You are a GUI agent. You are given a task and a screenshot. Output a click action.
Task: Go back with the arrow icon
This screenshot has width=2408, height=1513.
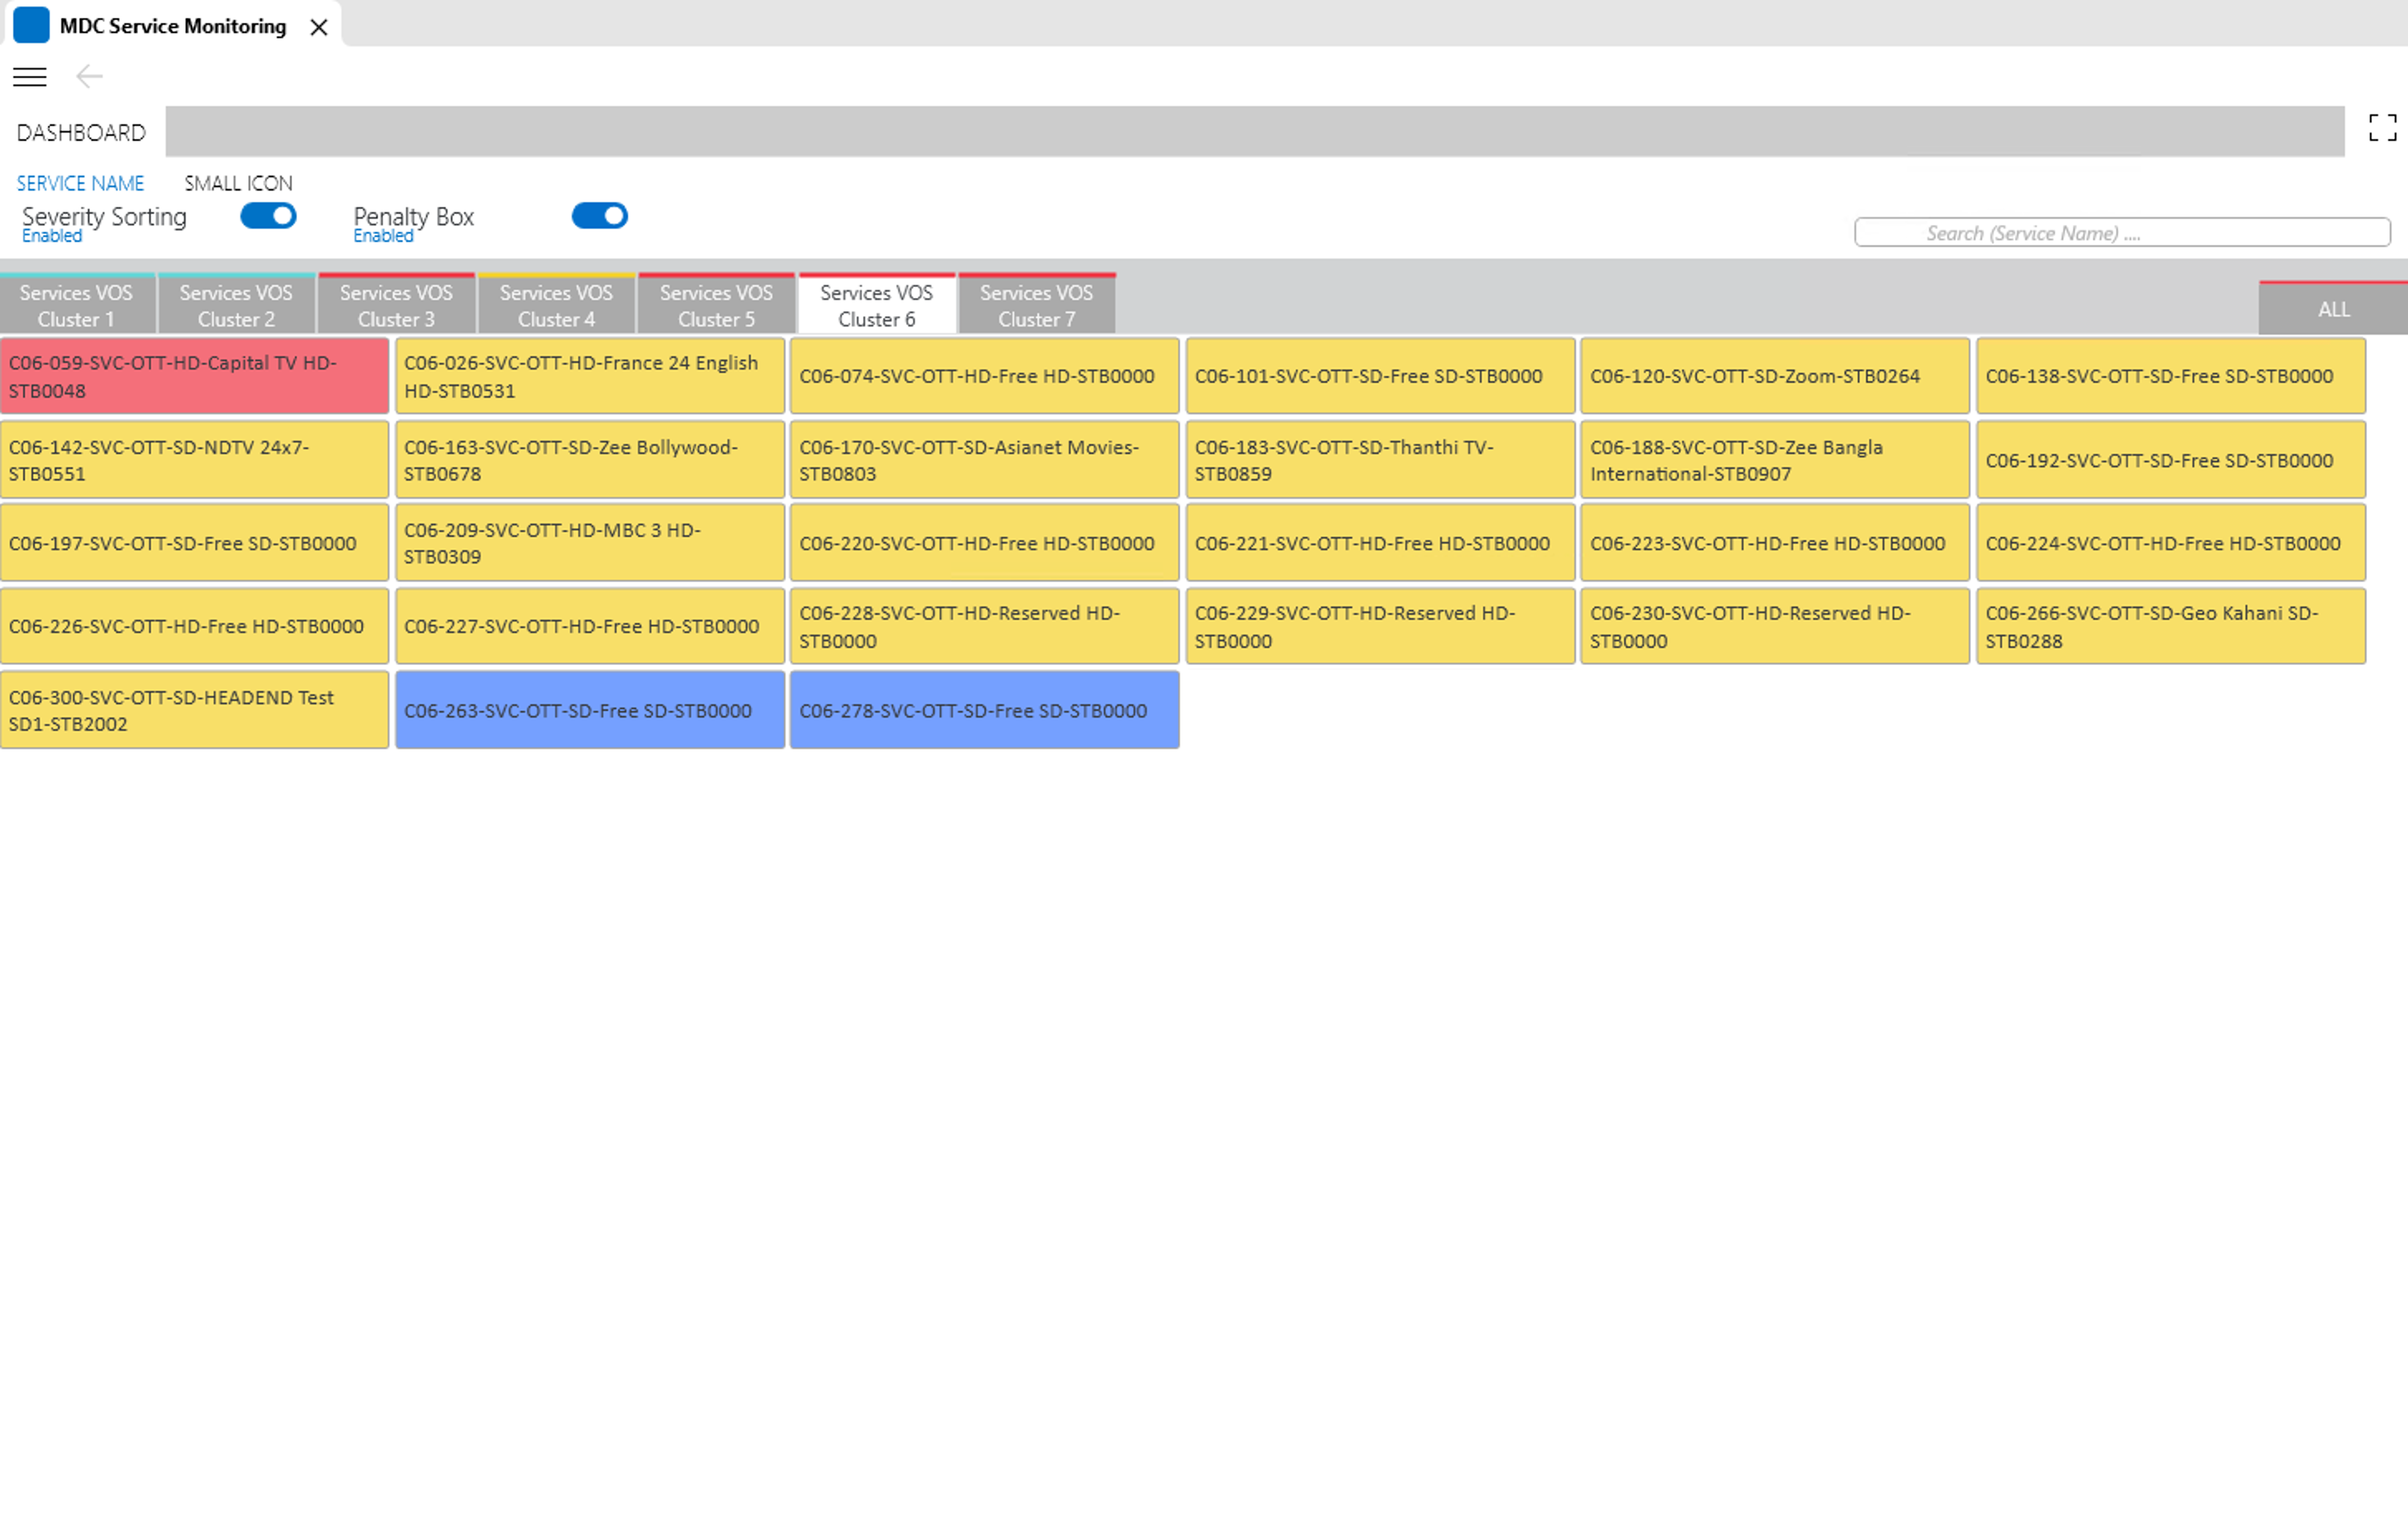pos(90,76)
